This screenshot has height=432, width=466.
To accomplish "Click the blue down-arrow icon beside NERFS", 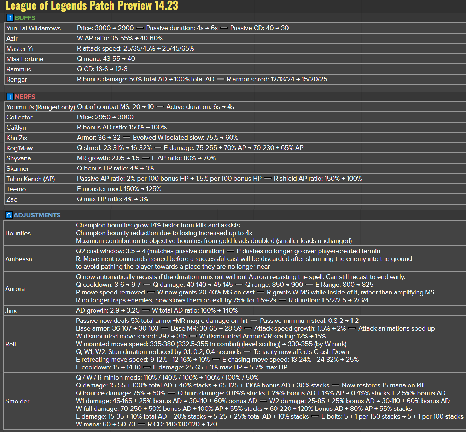I will [10, 97].
